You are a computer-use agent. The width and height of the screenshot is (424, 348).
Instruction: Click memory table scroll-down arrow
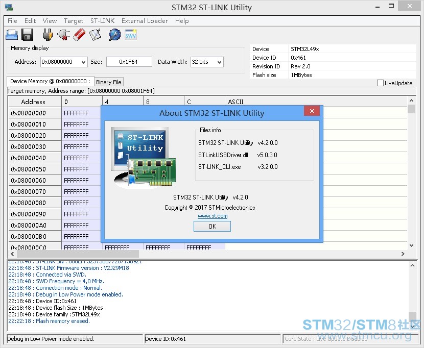pos(411,245)
